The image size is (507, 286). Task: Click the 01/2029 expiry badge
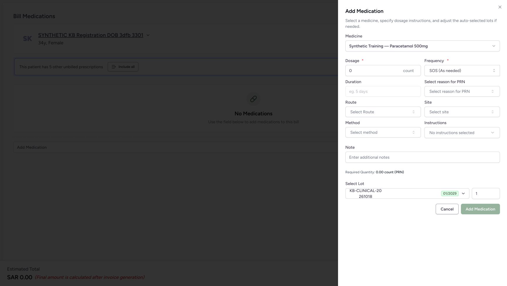tap(449, 193)
